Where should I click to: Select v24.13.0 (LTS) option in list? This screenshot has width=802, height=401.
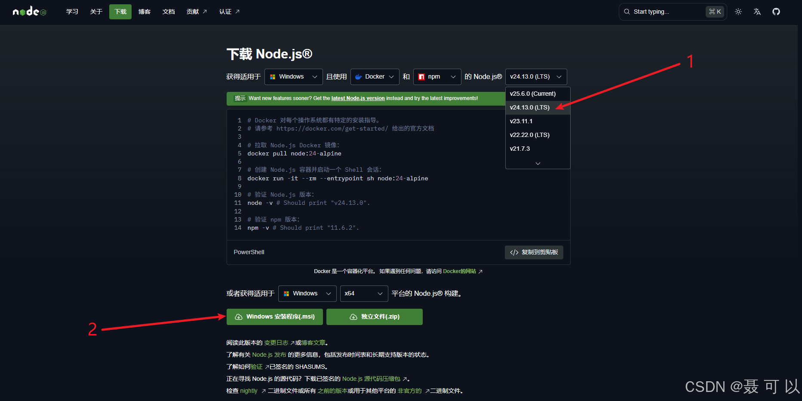pos(538,107)
